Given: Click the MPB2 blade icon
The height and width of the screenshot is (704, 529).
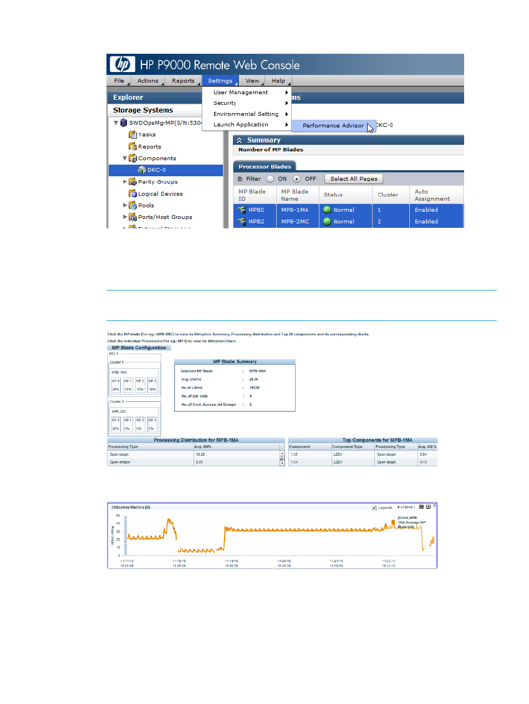Looking at the screenshot, I should tap(242, 221).
